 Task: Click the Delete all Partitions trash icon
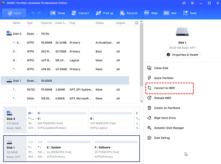149,108
